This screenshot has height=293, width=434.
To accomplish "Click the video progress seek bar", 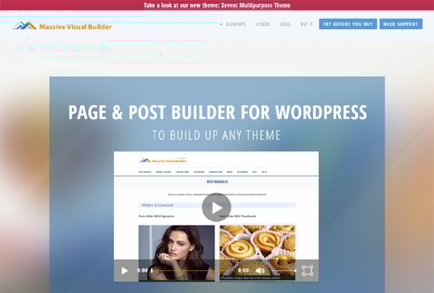I will pyautogui.click(x=193, y=271).
